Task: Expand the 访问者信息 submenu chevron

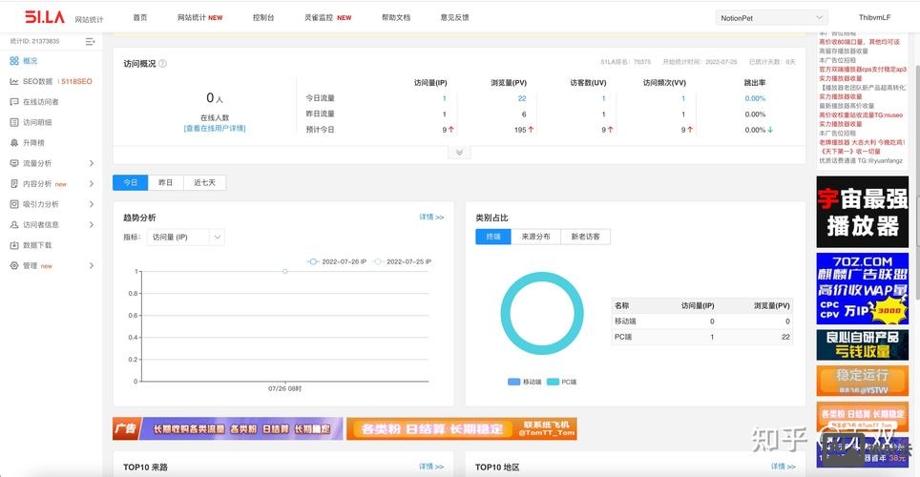Action: point(92,225)
